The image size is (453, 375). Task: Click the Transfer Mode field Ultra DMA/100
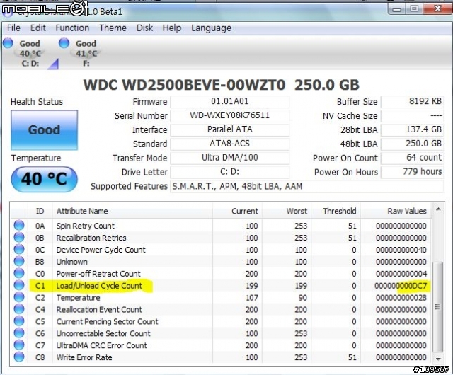click(x=229, y=158)
